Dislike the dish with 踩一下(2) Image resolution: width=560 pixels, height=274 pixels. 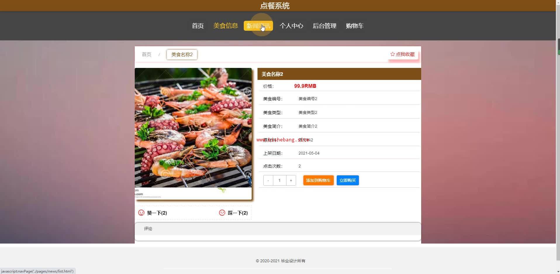pyautogui.click(x=238, y=213)
